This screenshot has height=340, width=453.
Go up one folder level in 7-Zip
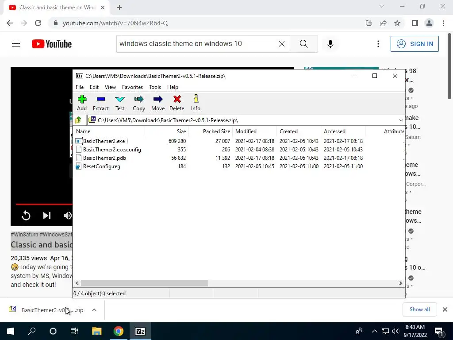coord(78,120)
